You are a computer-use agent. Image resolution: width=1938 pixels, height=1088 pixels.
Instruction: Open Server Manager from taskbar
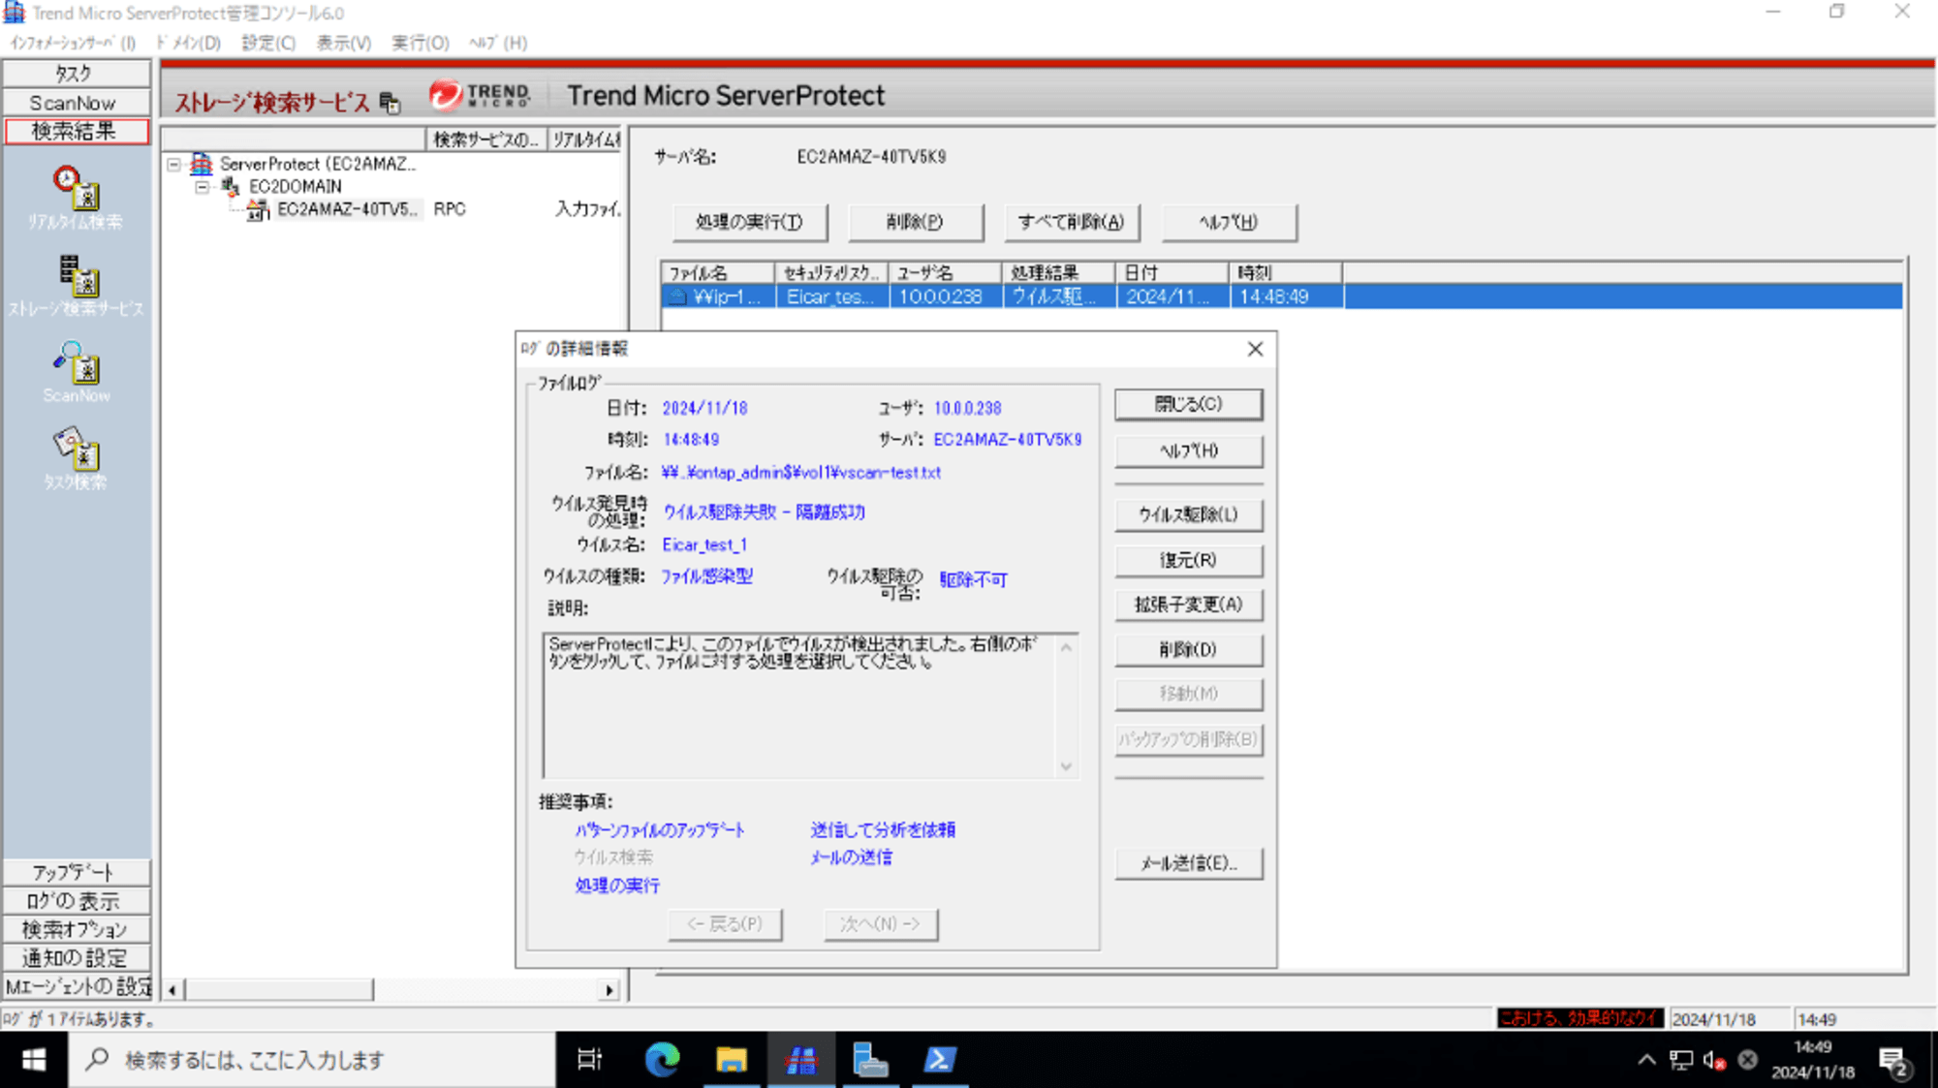(x=870, y=1060)
